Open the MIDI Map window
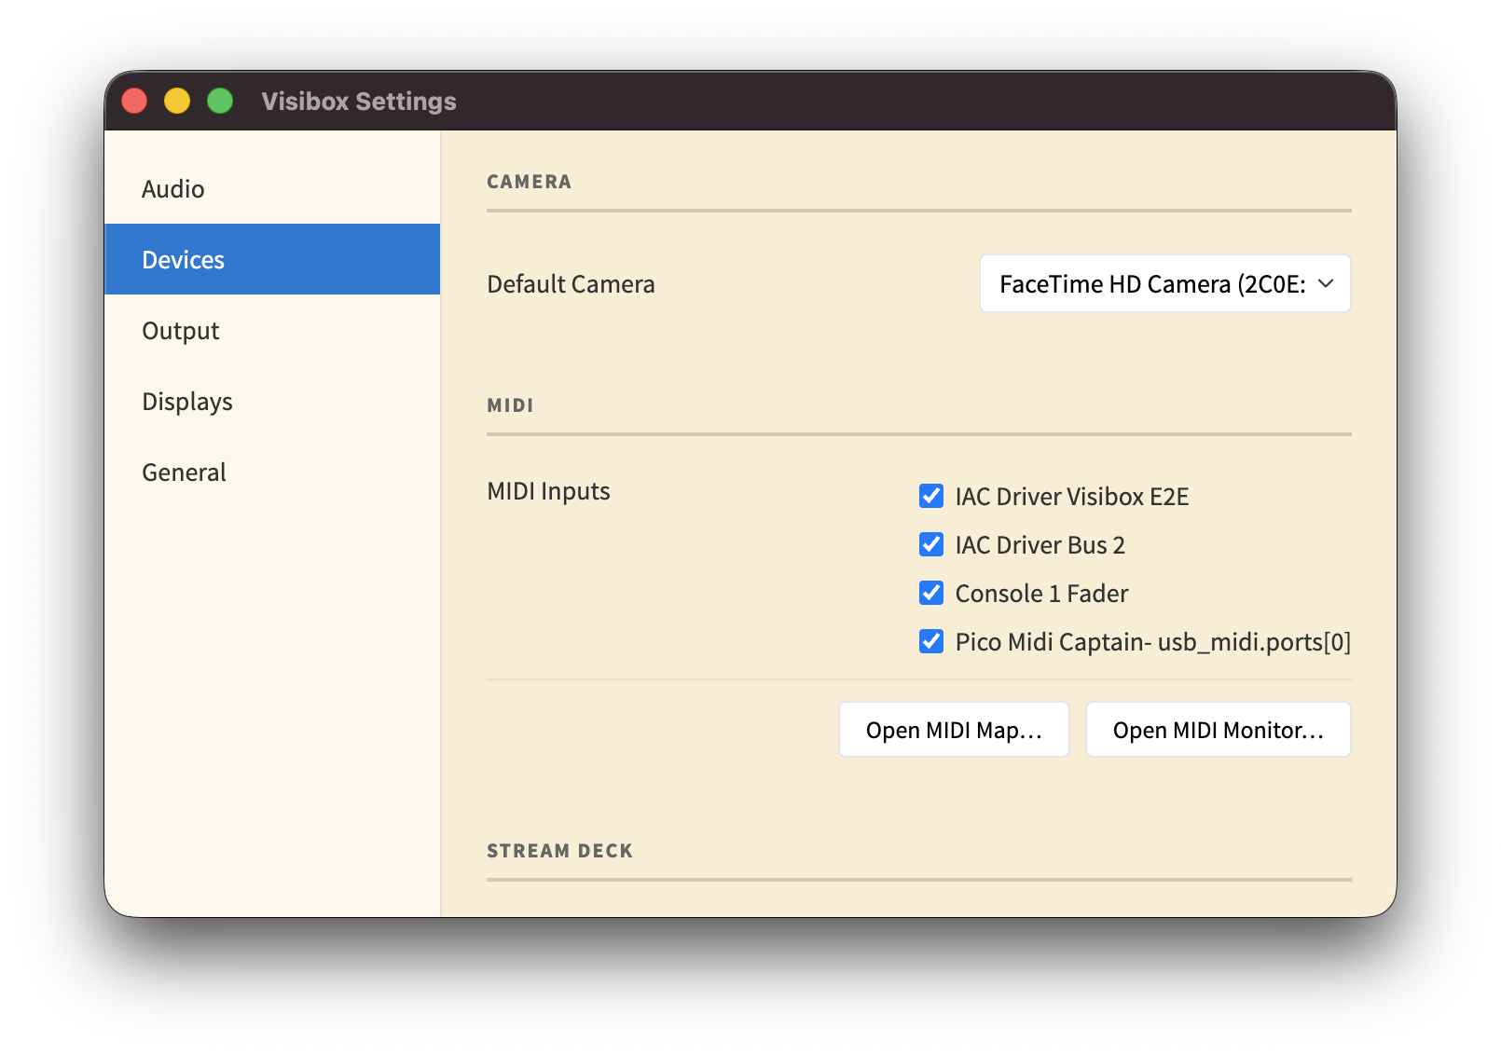The image size is (1501, 1055). [x=953, y=730]
